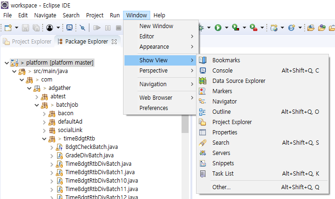
Task: Show the Data Source Explorer view
Action: click(x=262, y=81)
